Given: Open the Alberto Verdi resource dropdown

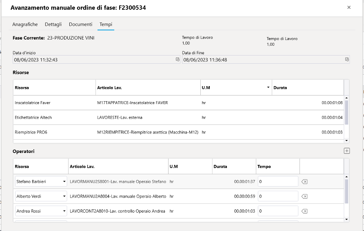Looking at the screenshot, I should (x=64, y=196).
